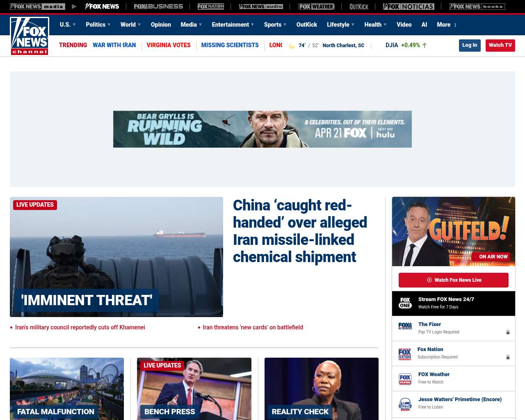Click the lock icon on Fox Nation row
This screenshot has height=420, width=525.
pyautogui.click(x=508, y=357)
